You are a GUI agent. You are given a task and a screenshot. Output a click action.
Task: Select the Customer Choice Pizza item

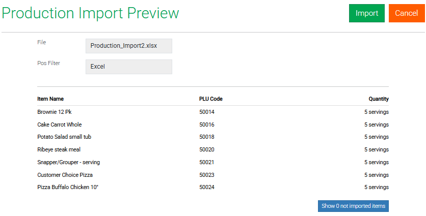pyautogui.click(x=65, y=175)
